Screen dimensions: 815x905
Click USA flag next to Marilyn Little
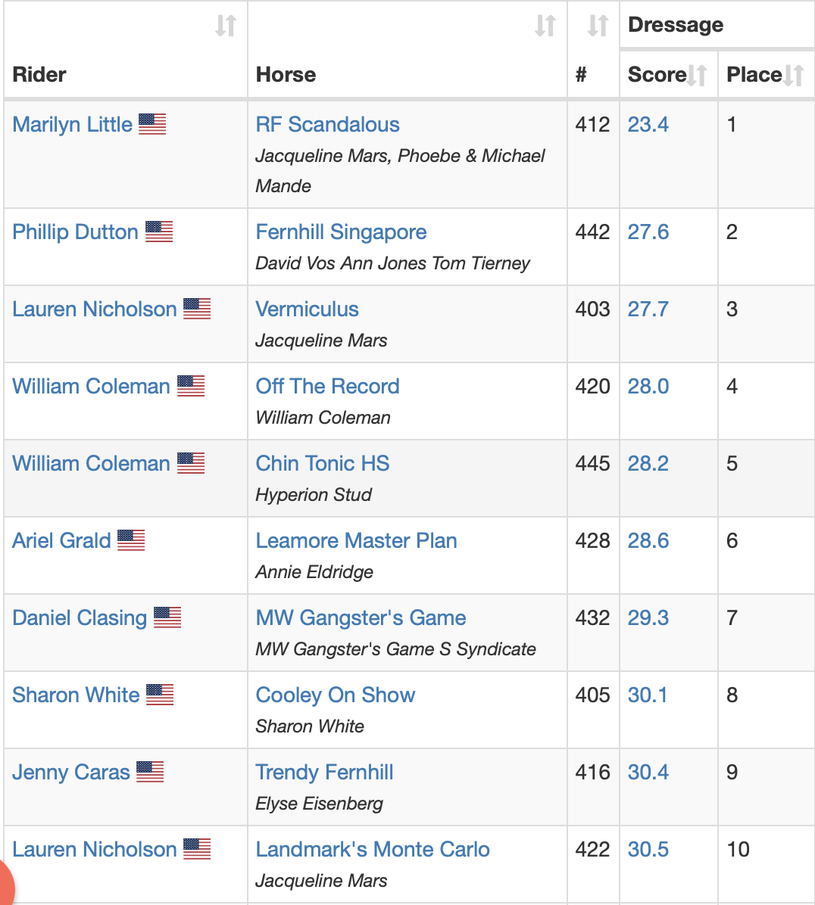click(x=152, y=124)
